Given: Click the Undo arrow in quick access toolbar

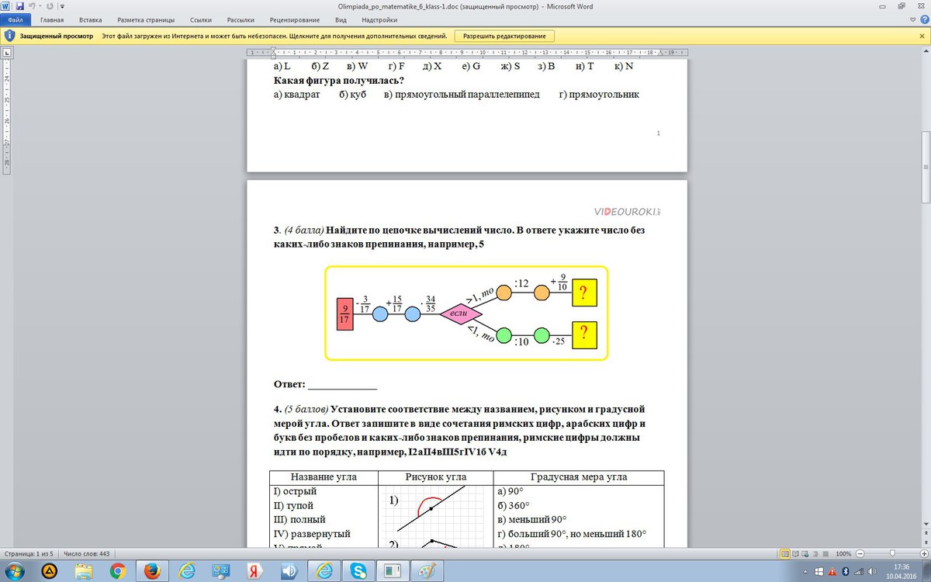Looking at the screenshot, I should click(x=32, y=5).
